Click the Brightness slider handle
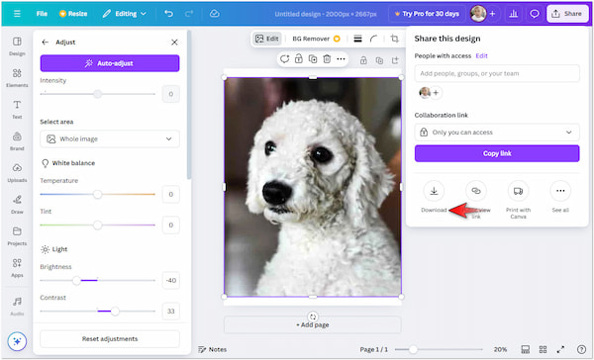594x360 pixels. (76, 281)
